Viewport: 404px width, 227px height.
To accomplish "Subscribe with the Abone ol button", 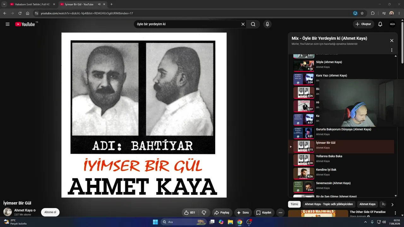I will pyautogui.click(x=50, y=212).
